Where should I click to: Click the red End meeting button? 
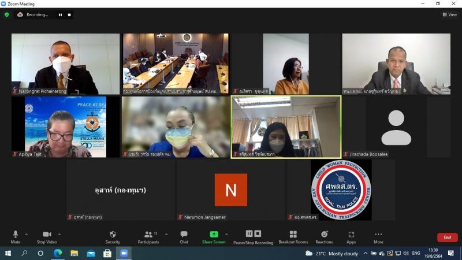click(x=447, y=237)
